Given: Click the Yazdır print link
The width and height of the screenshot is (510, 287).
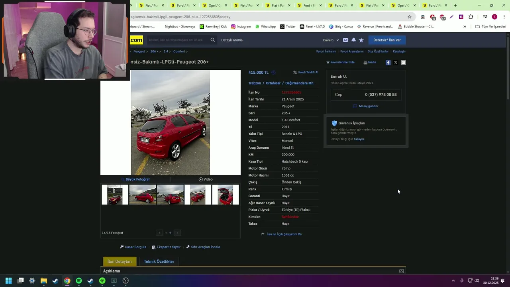Looking at the screenshot, I should [x=369, y=63].
